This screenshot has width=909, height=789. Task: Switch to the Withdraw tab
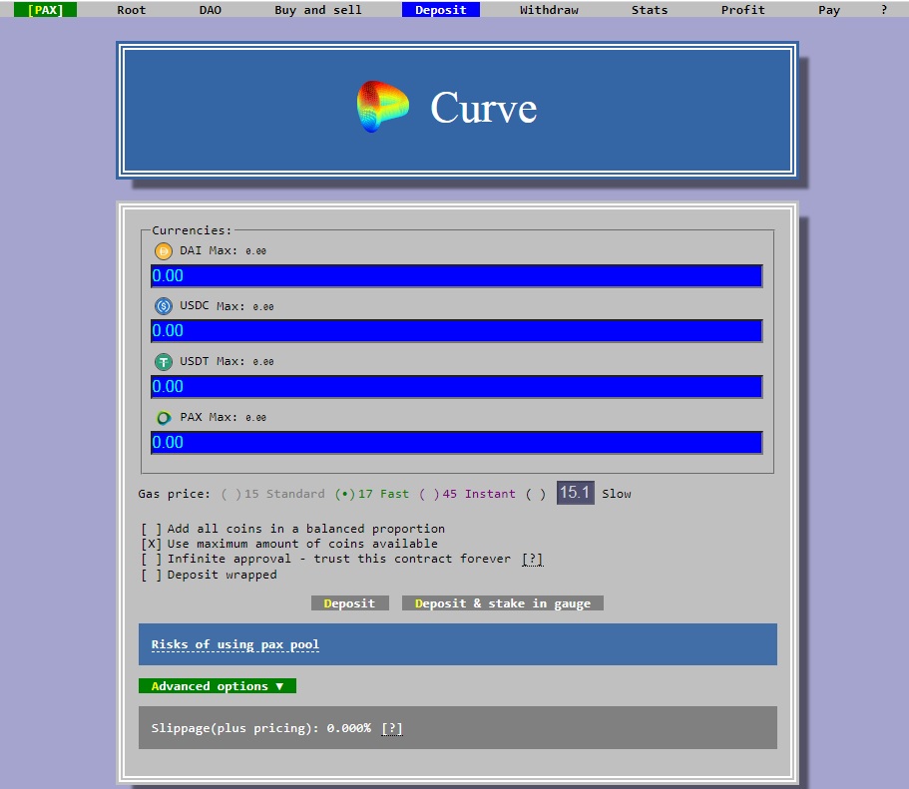549,10
